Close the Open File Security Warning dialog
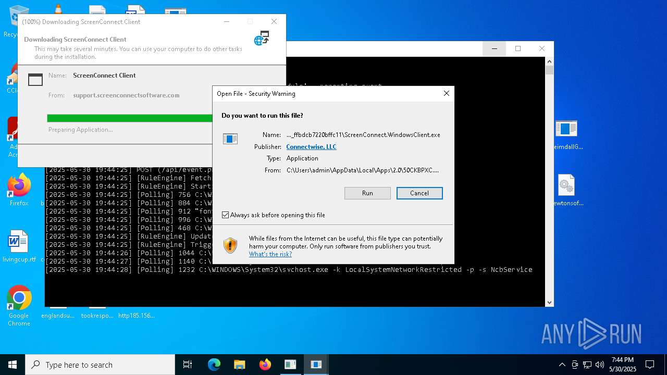The height and width of the screenshot is (375, 667). coord(446,94)
